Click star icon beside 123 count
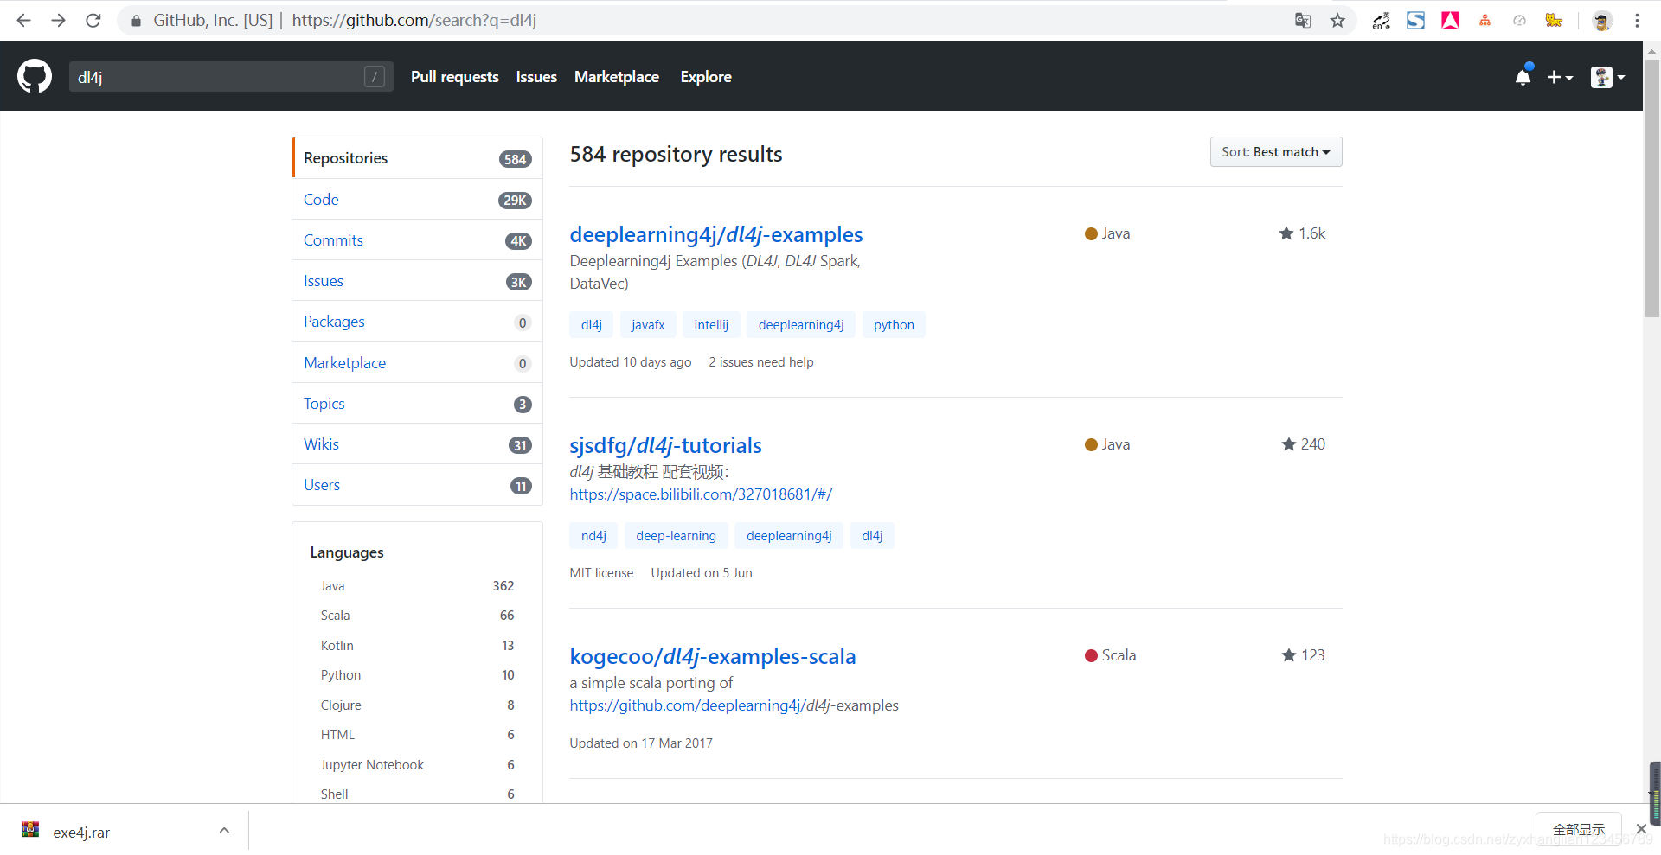Image resolution: width=1661 pixels, height=855 pixels. pos(1289,655)
